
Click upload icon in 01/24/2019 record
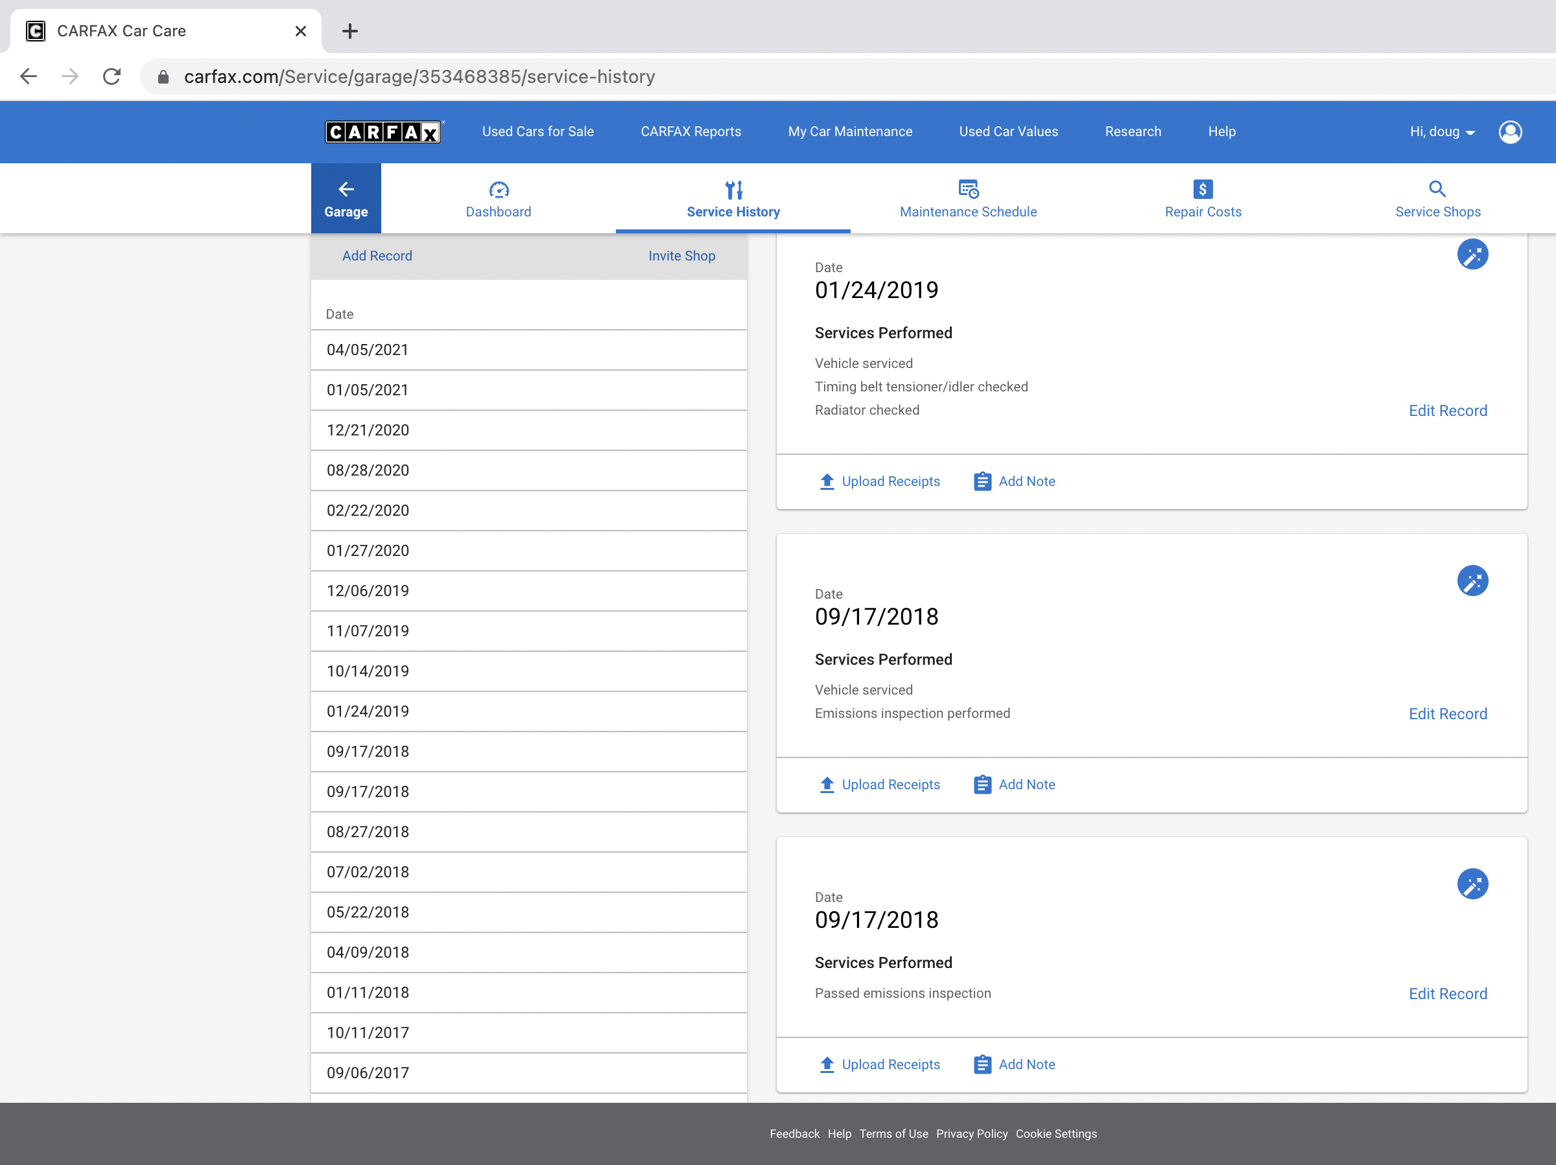[827, 481]
